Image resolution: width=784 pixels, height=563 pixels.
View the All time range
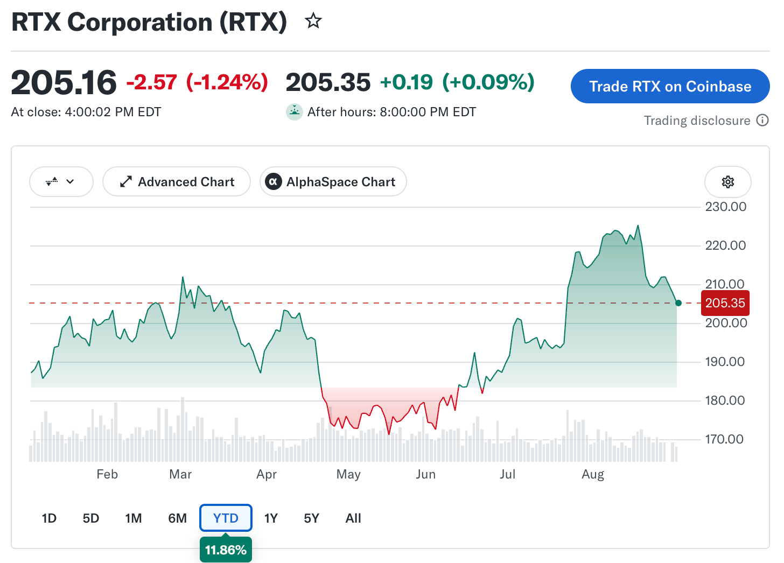(x=353, y=518)
